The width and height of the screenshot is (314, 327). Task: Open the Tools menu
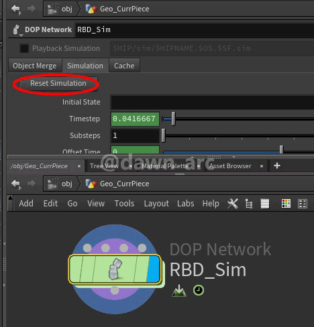click(124, 204)
